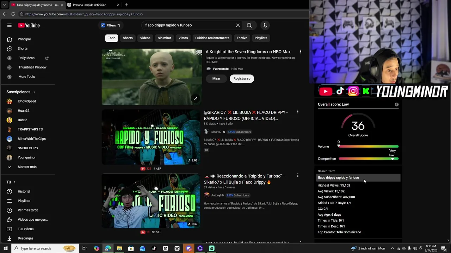This screenshot has width=451, height=253.
Task: Select the Vistos filter chip
Action: coord(183,38)
